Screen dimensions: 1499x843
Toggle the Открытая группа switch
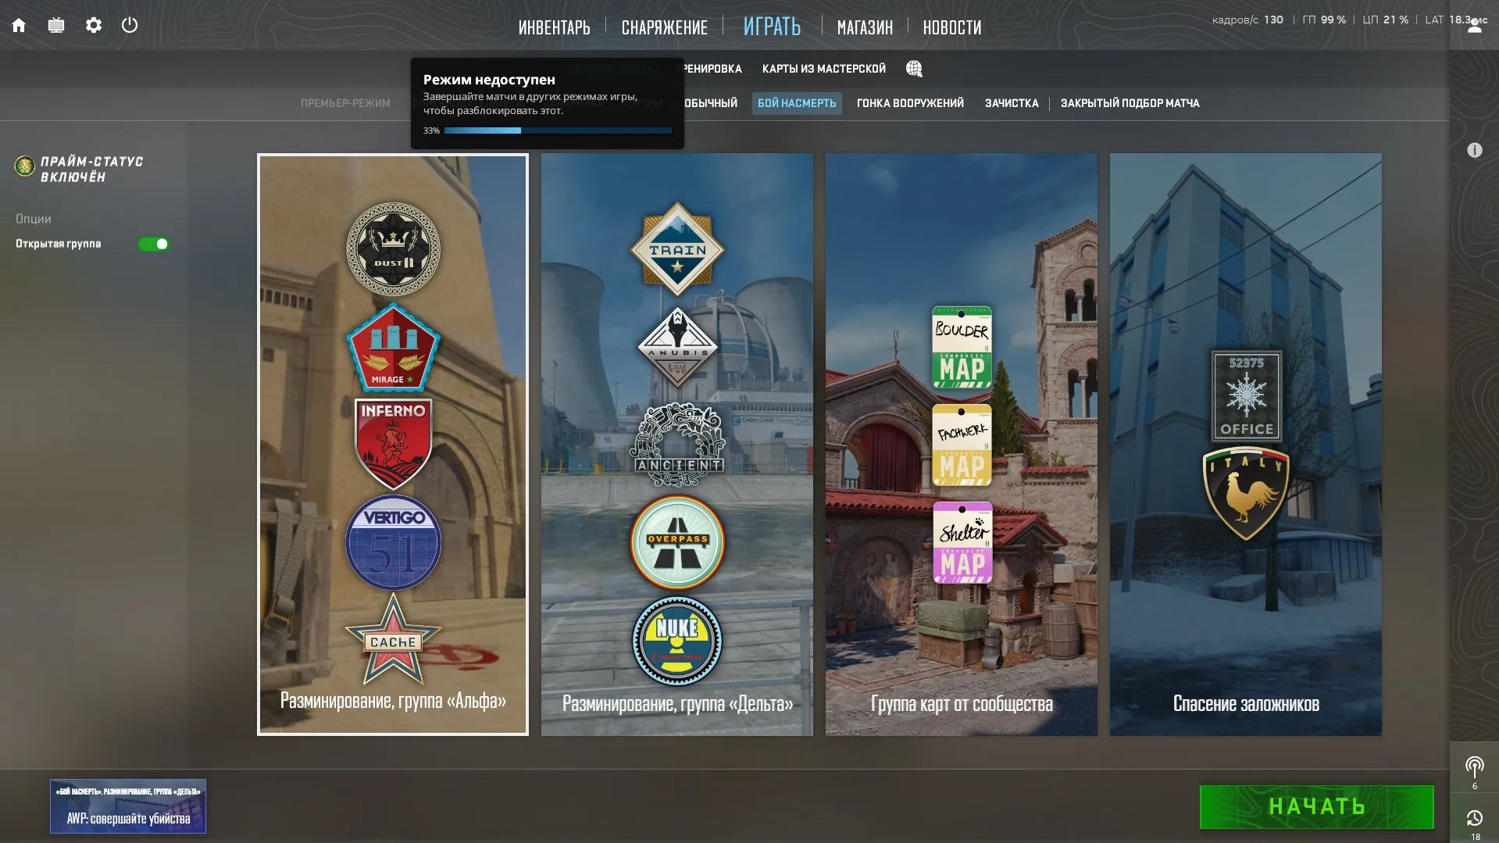click(154, 244)
